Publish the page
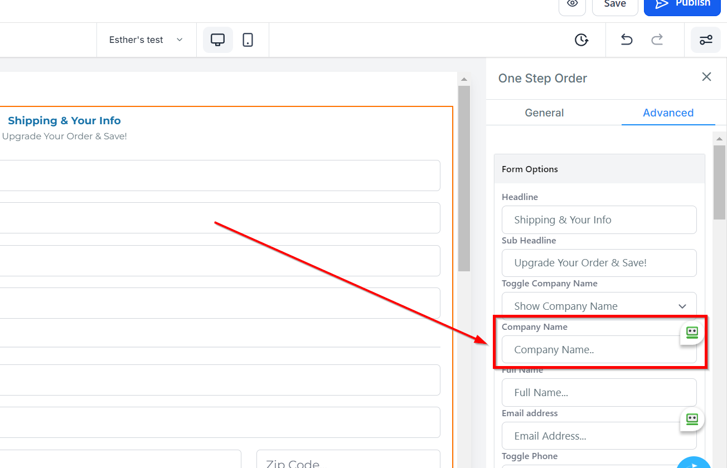Screen dimensions: 727x468 [x=682, y=4]
